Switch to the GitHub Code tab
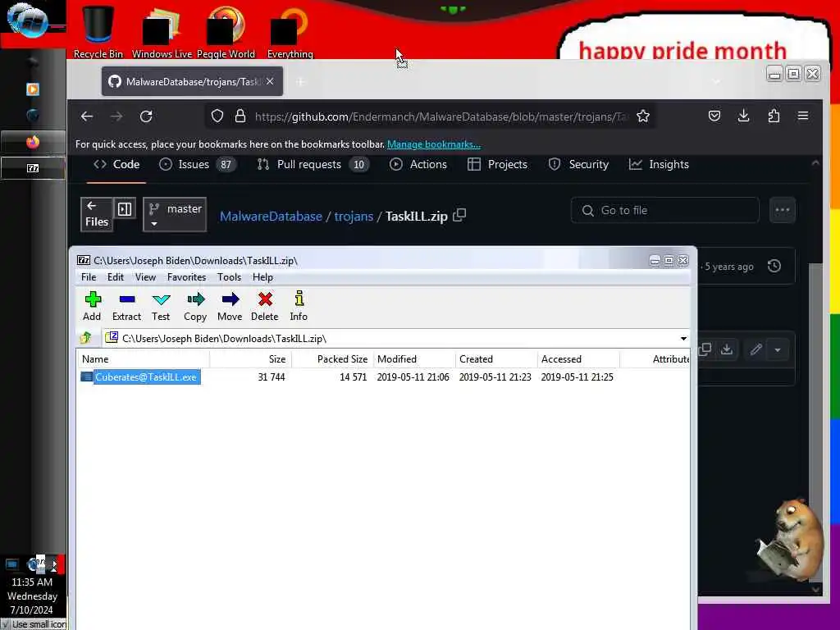The width and height of the screenshot is (840, 630). coord(116,164)
